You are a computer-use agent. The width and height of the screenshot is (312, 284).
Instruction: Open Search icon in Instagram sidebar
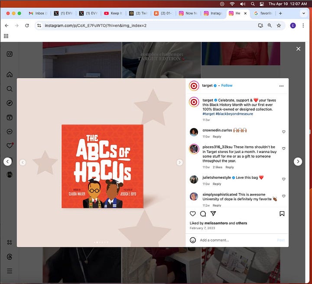click(10, 89)
